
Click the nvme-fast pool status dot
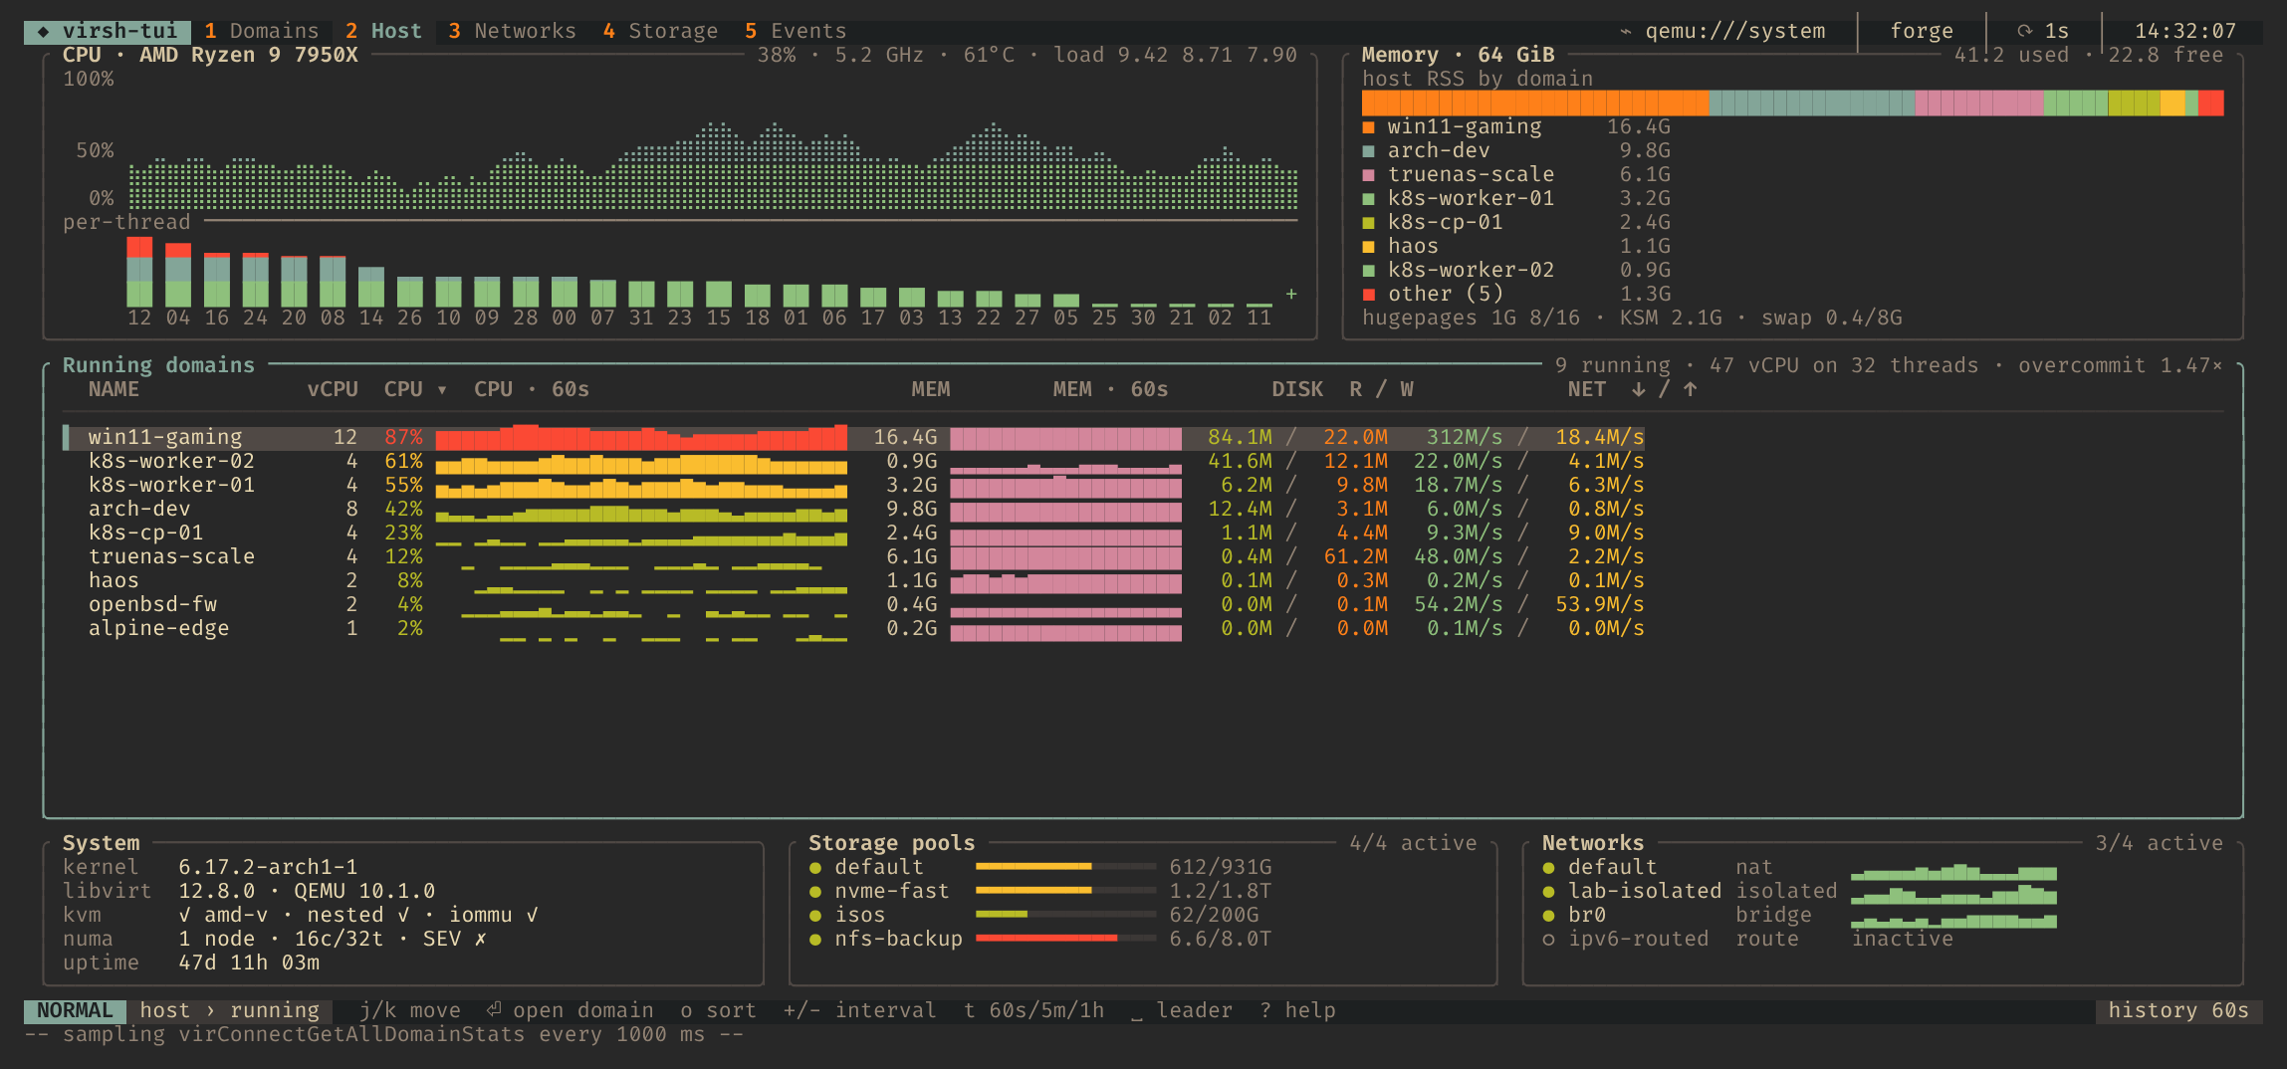click(815, 892)
